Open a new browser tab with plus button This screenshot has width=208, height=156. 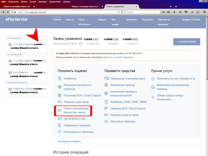[176, 6]
